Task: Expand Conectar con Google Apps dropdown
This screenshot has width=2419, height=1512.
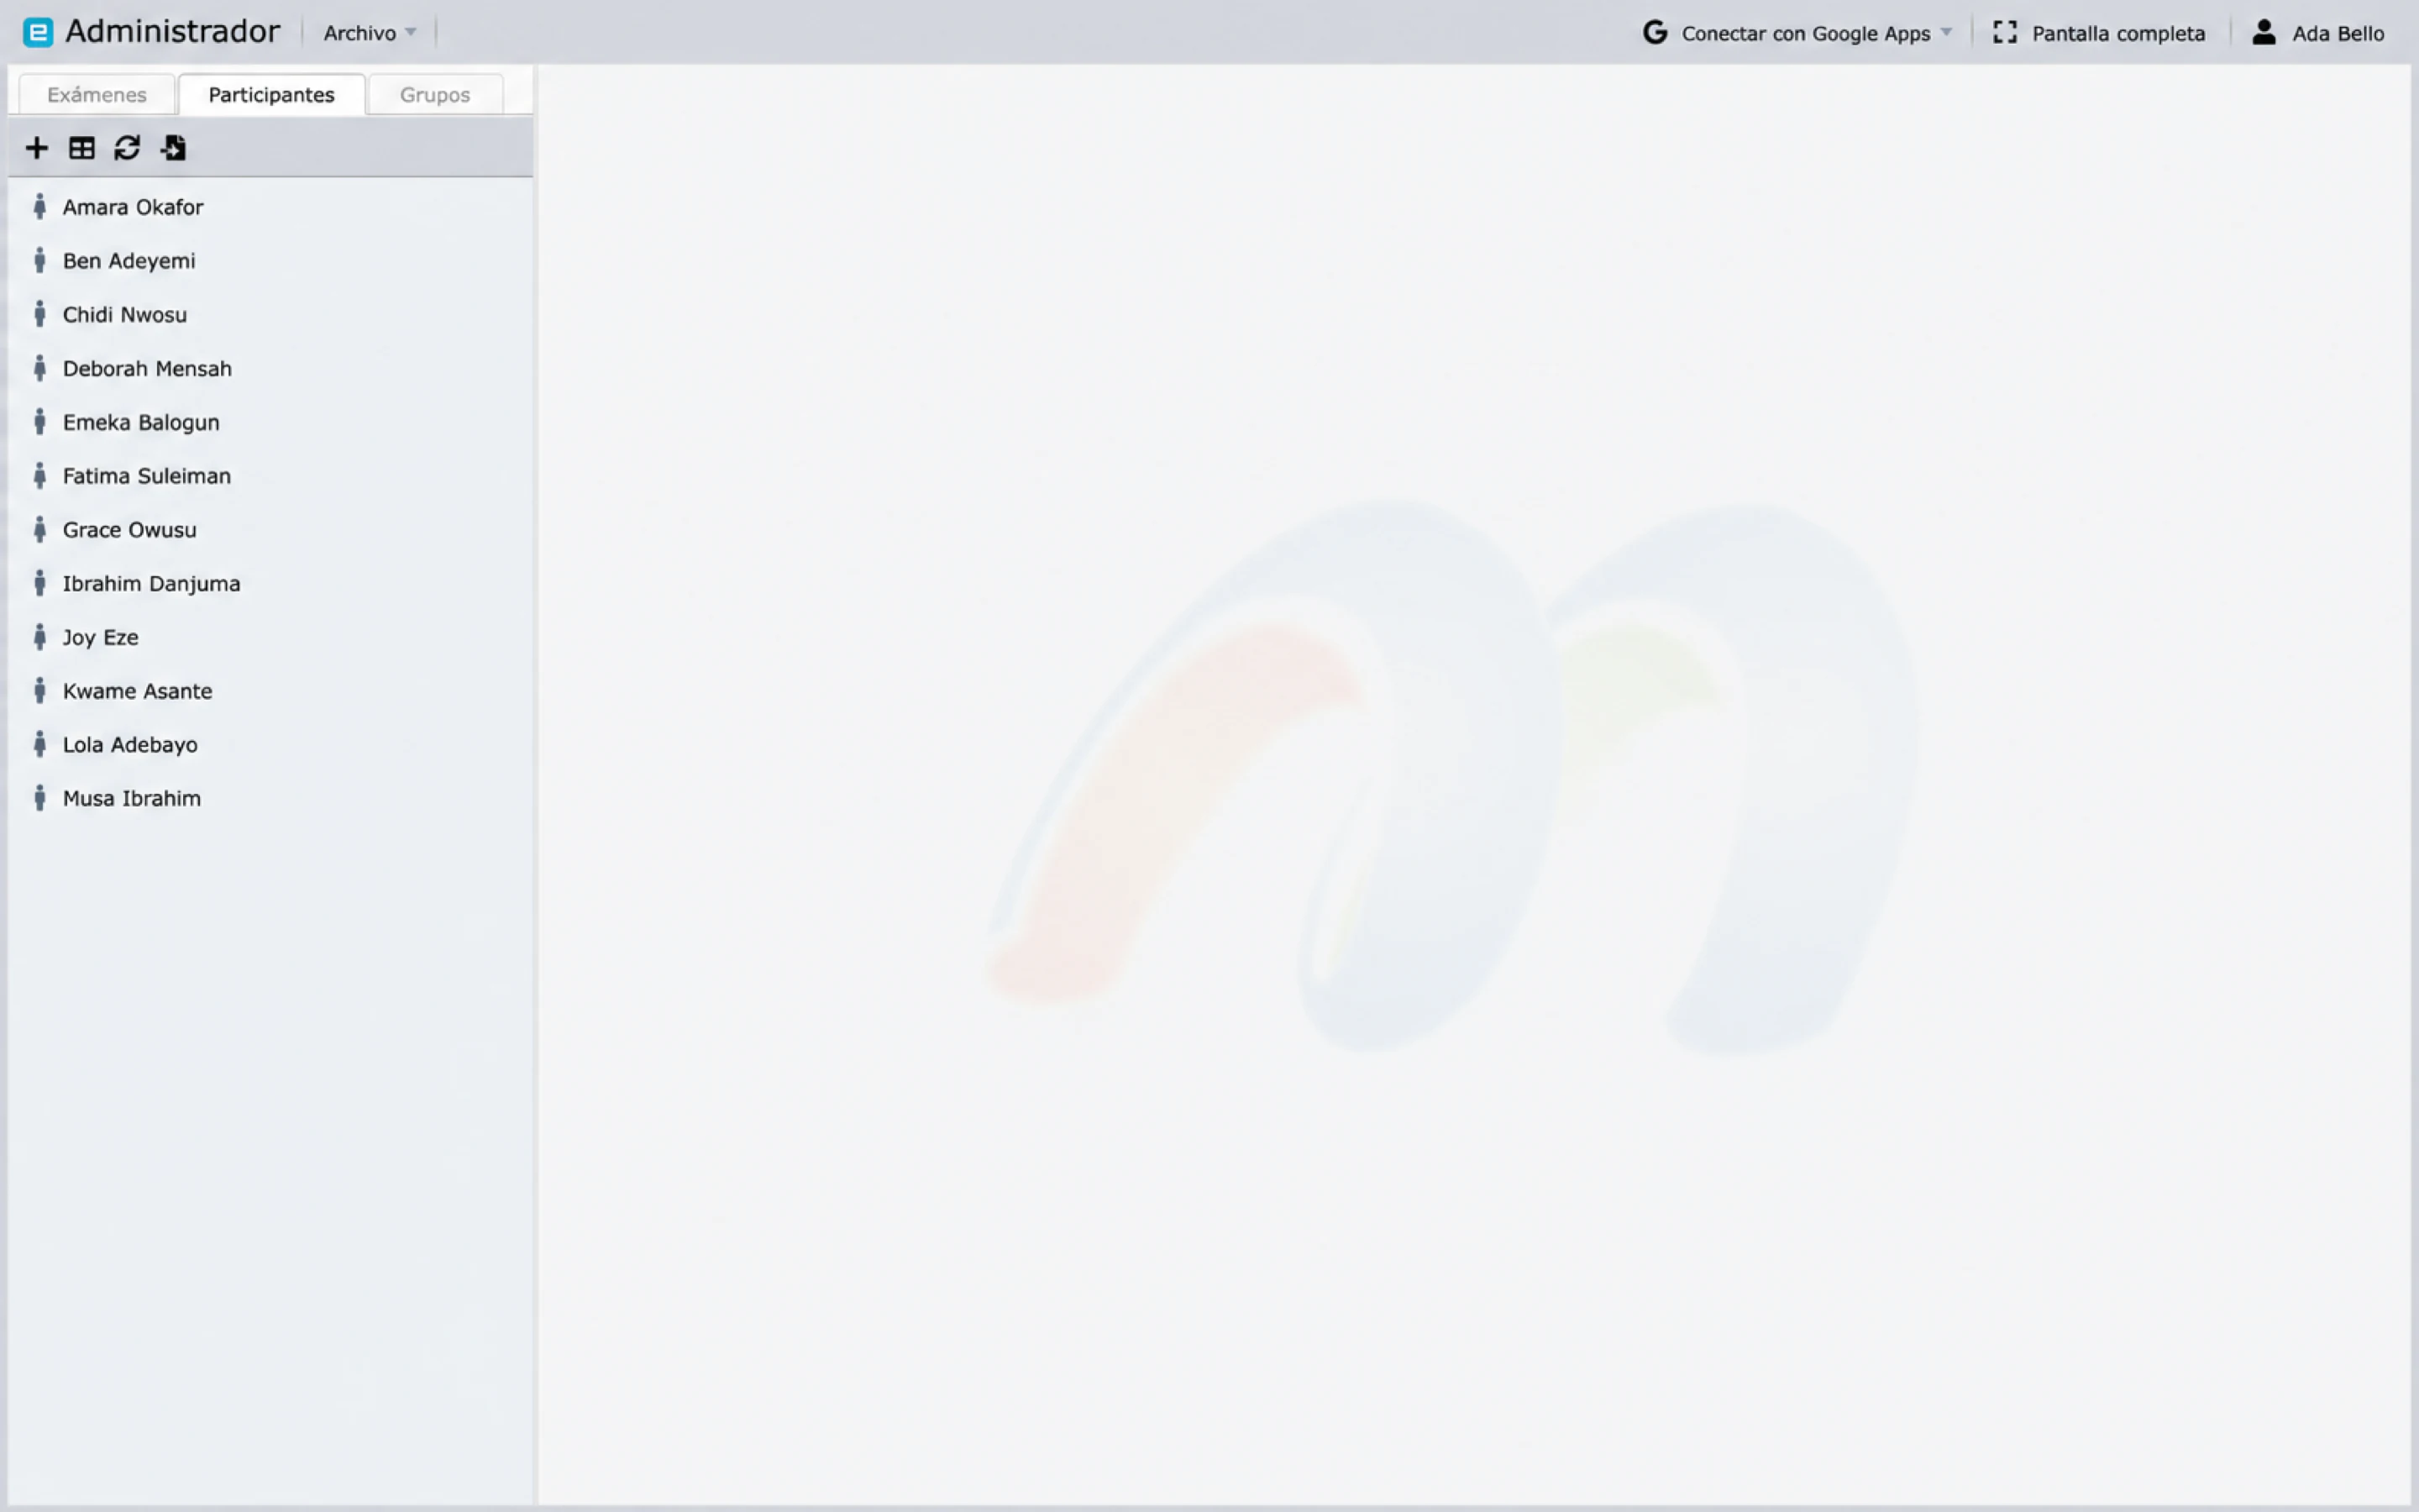Action: point(1798,33)
